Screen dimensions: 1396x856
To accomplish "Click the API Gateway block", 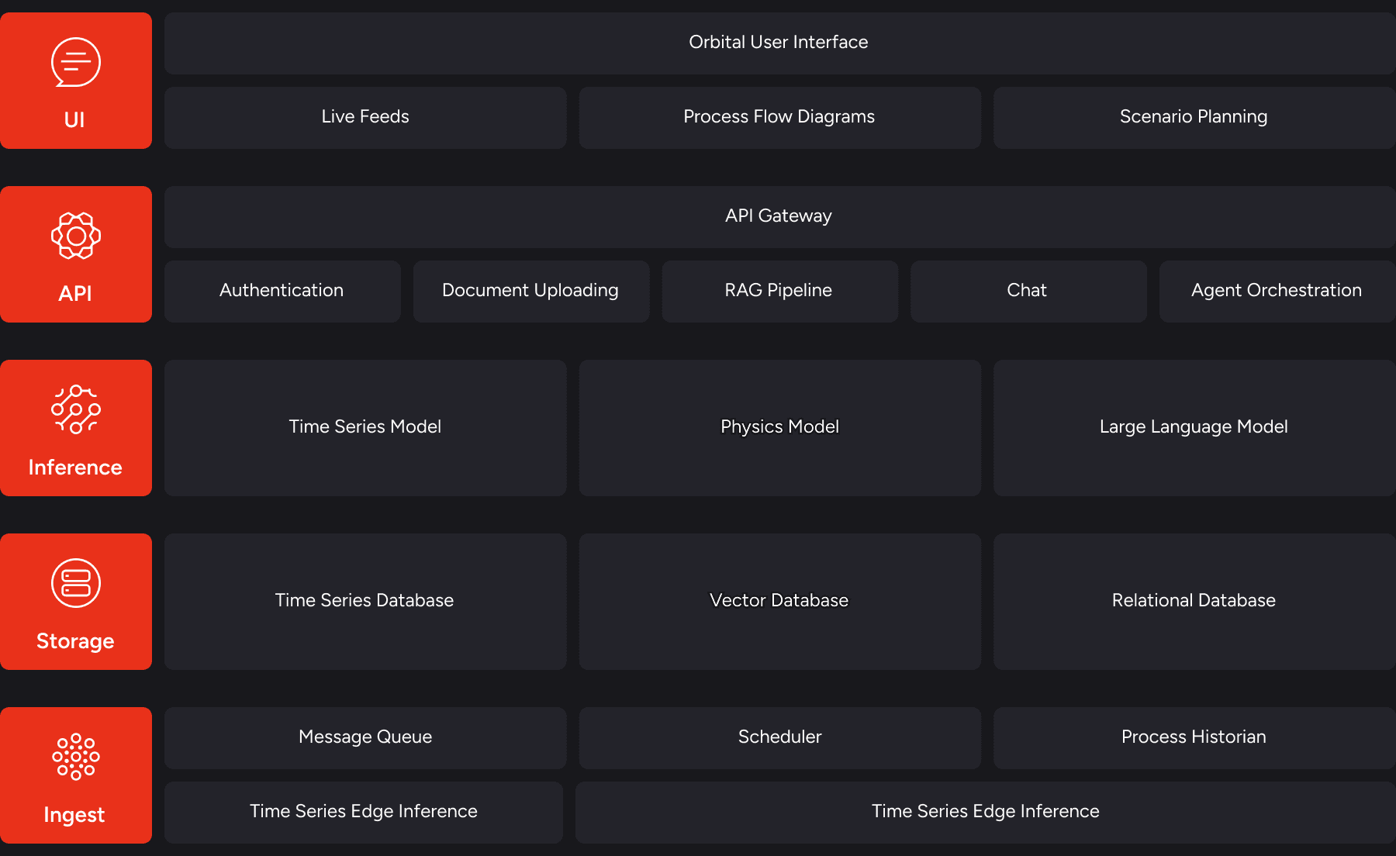I will 779,217.
